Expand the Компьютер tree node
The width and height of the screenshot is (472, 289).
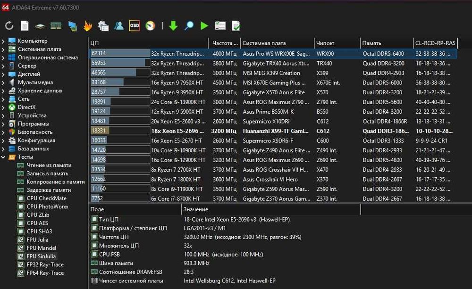point(3,41)
